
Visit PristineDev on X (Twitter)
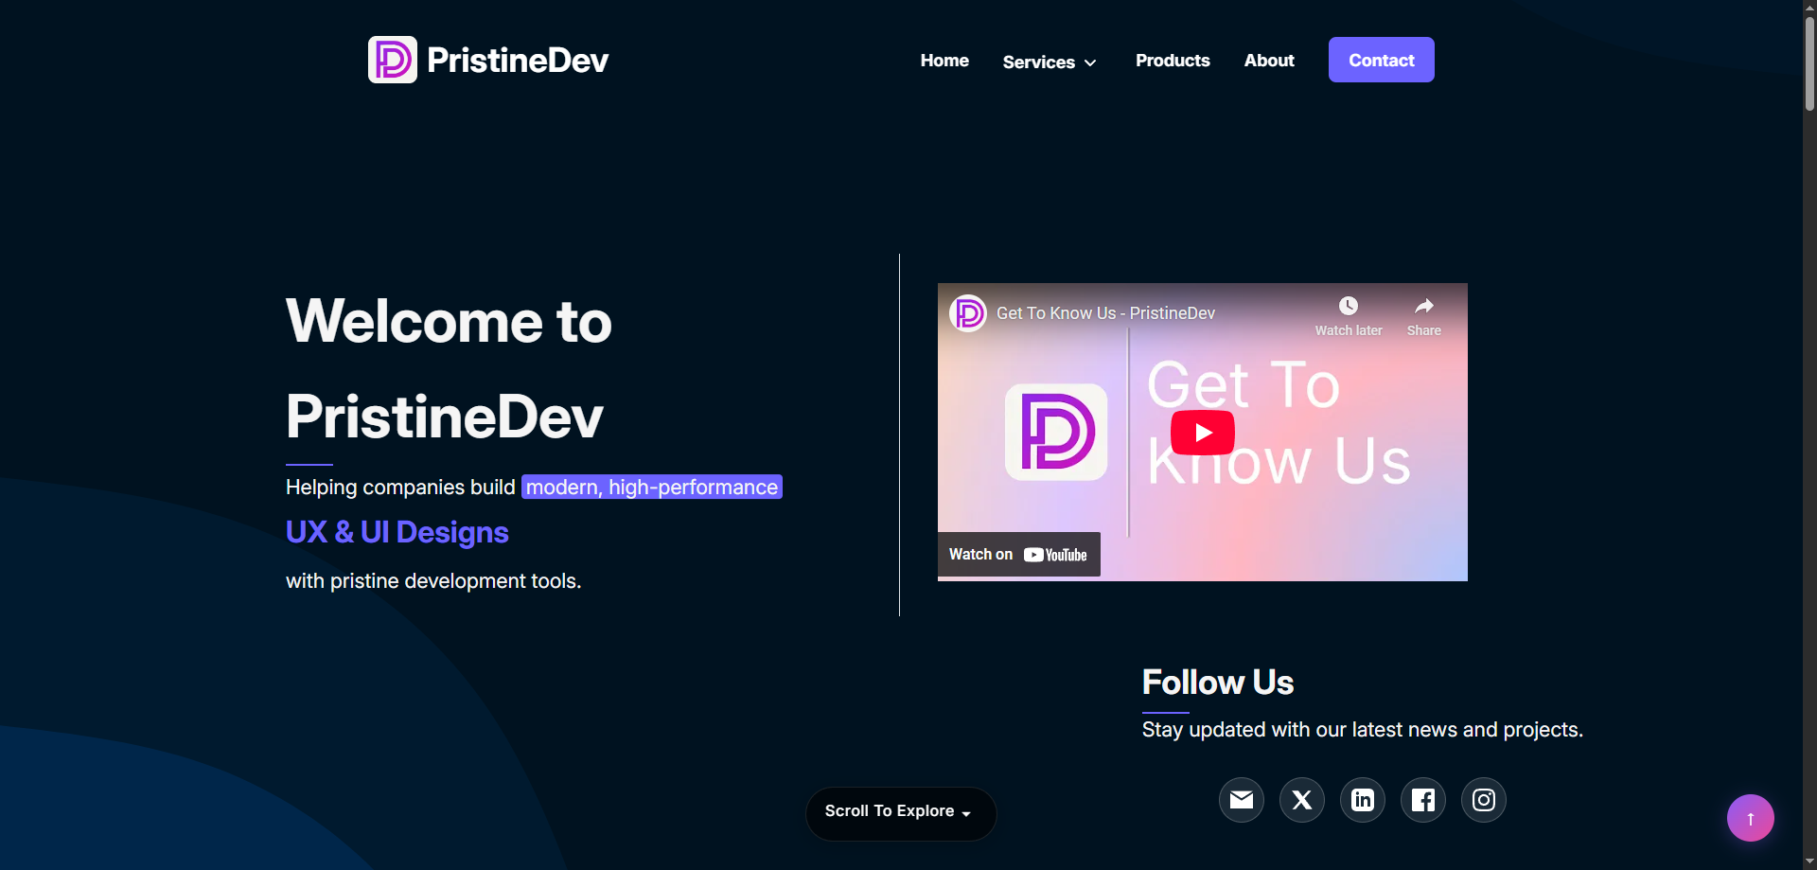pos(1302,800)
